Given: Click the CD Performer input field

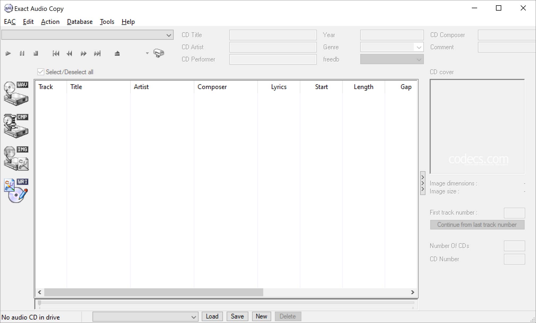Looking at the screenshot, I should tap(273, 59).
